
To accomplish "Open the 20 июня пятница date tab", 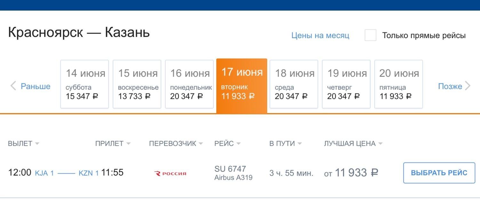I will [399, 84].
